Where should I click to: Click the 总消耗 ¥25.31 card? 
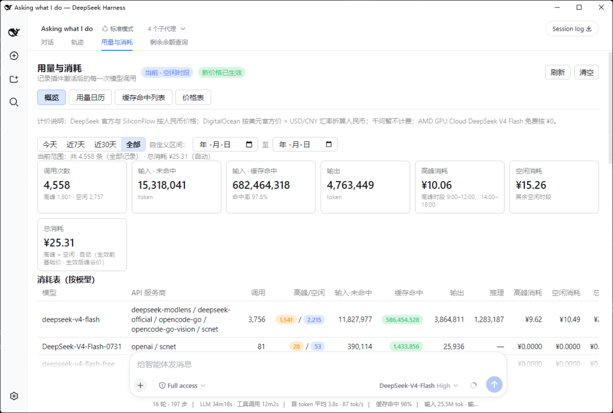(82, 245)
